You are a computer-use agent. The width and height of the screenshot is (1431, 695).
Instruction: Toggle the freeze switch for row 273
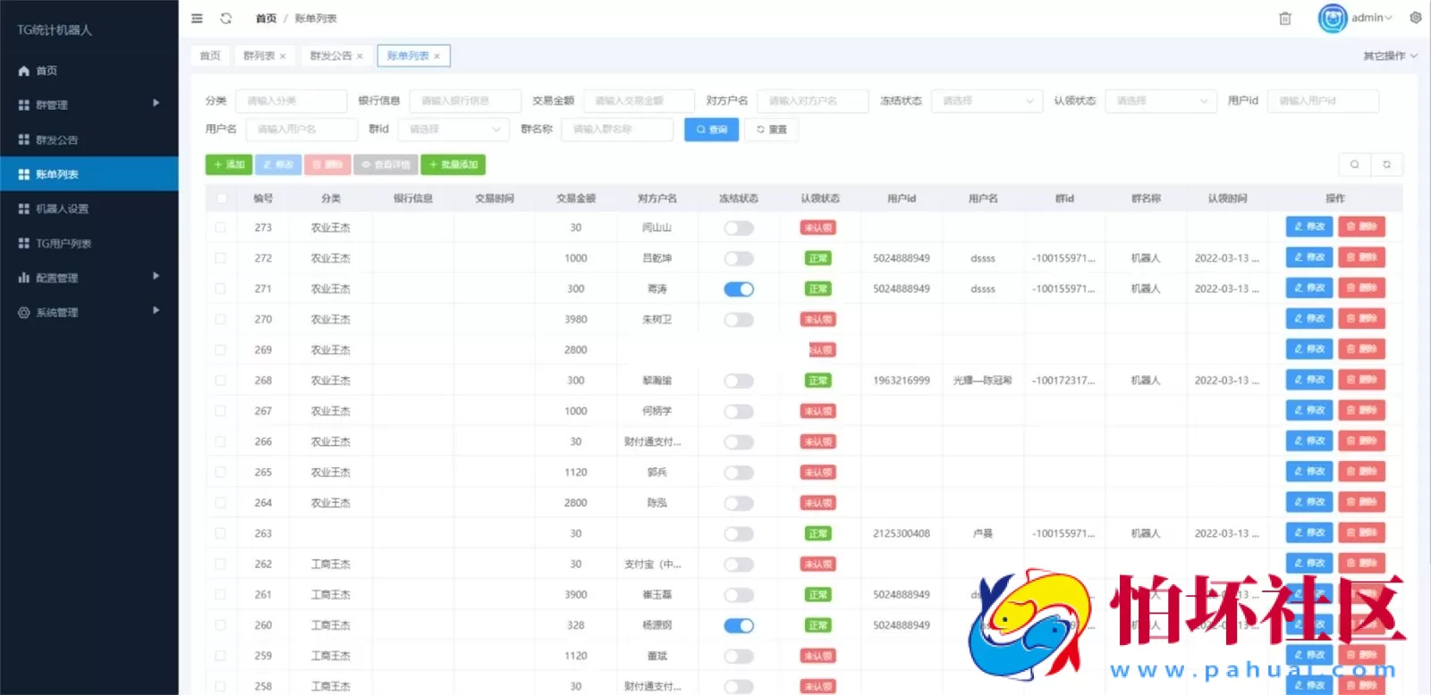[x=739, y=228]
